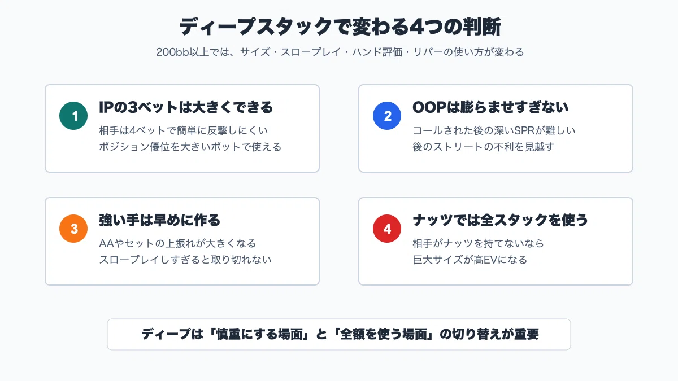Image resolution: width=678 pixels, height=381 pixels.
Task: Click the phrase 「全額を使う場面」 in the summary
Action: (x=384, y=334)
